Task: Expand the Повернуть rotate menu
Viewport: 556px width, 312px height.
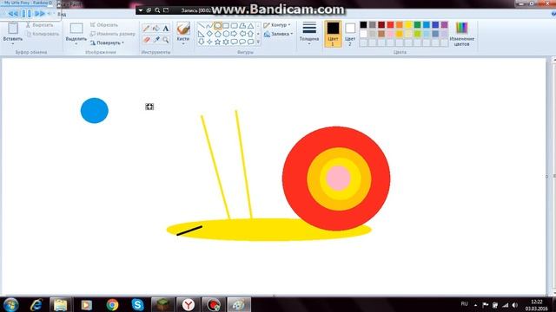Action: click(x=107, y=42)
